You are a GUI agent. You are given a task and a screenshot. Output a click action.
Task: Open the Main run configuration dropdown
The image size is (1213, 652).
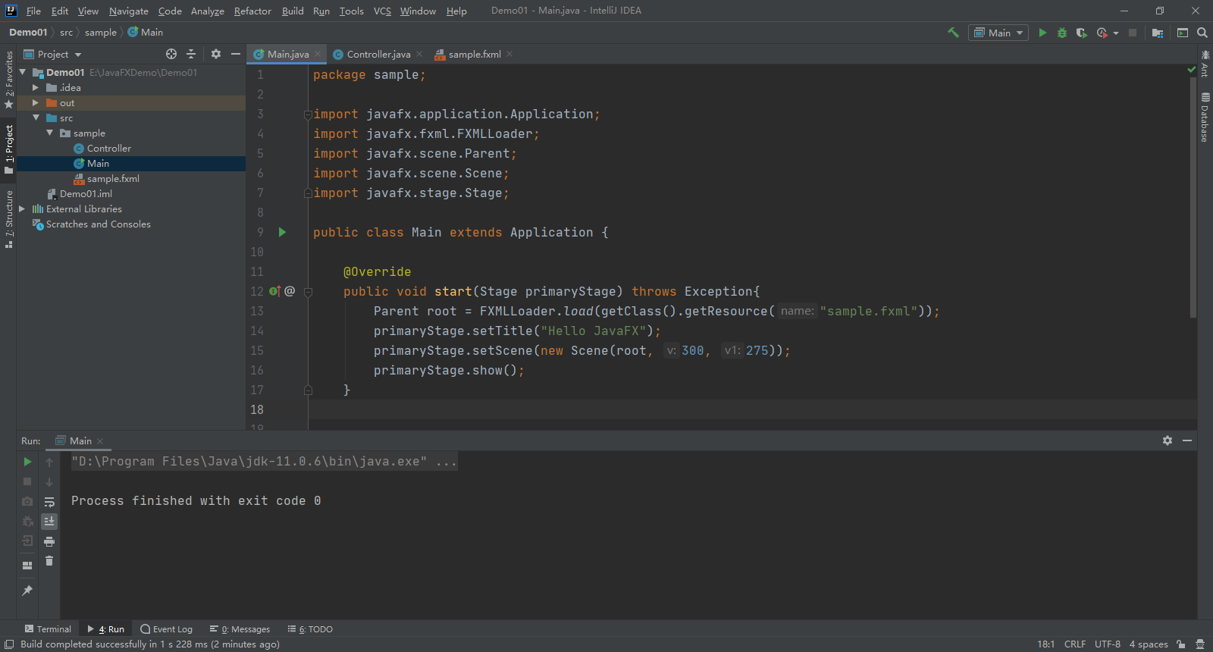tap(998, 33)
